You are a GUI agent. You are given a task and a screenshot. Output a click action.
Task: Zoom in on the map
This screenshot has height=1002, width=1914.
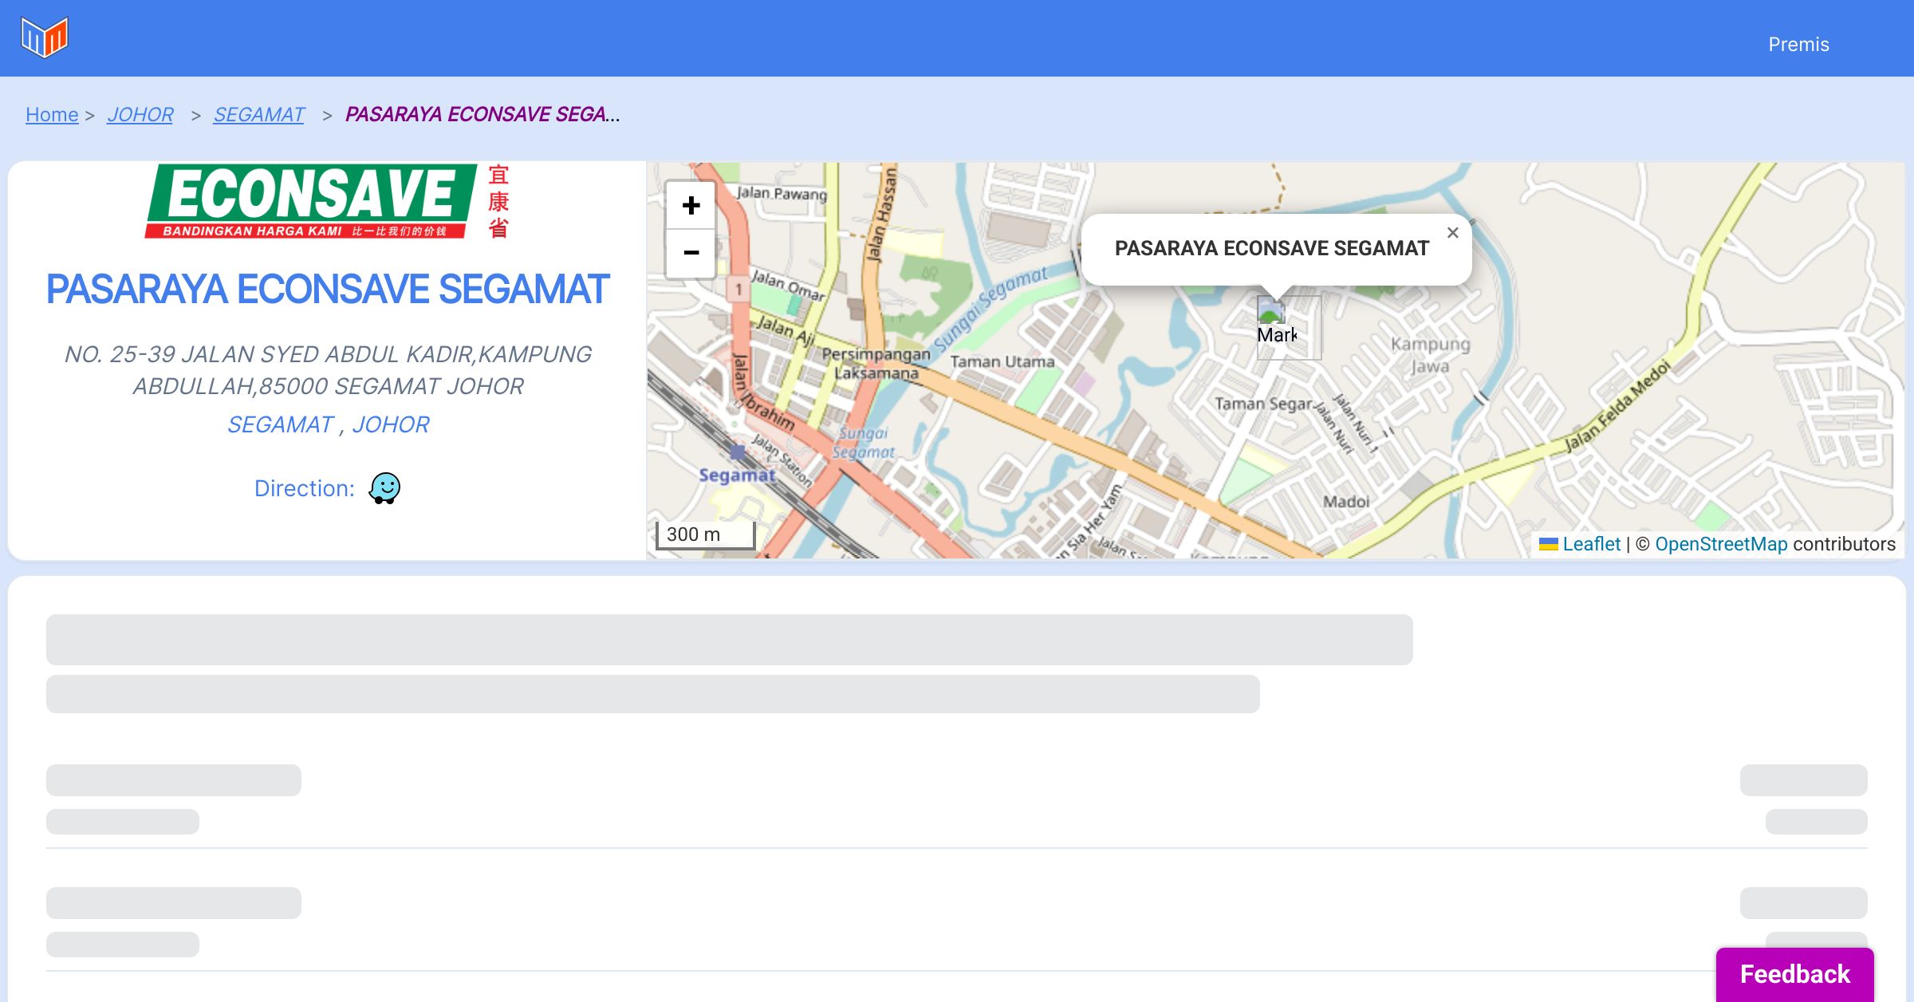[691, 206]
